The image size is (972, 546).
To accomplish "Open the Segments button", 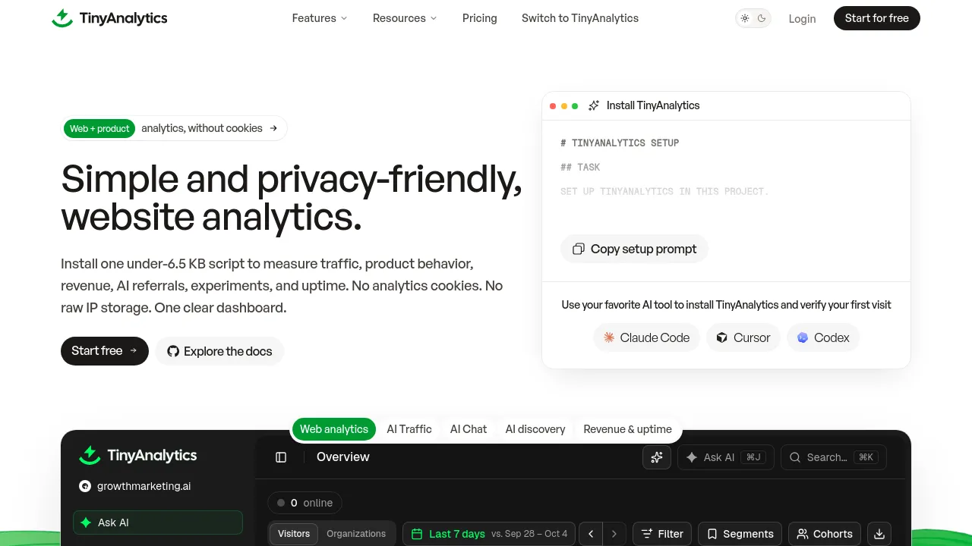I will [x=740, y=534].
